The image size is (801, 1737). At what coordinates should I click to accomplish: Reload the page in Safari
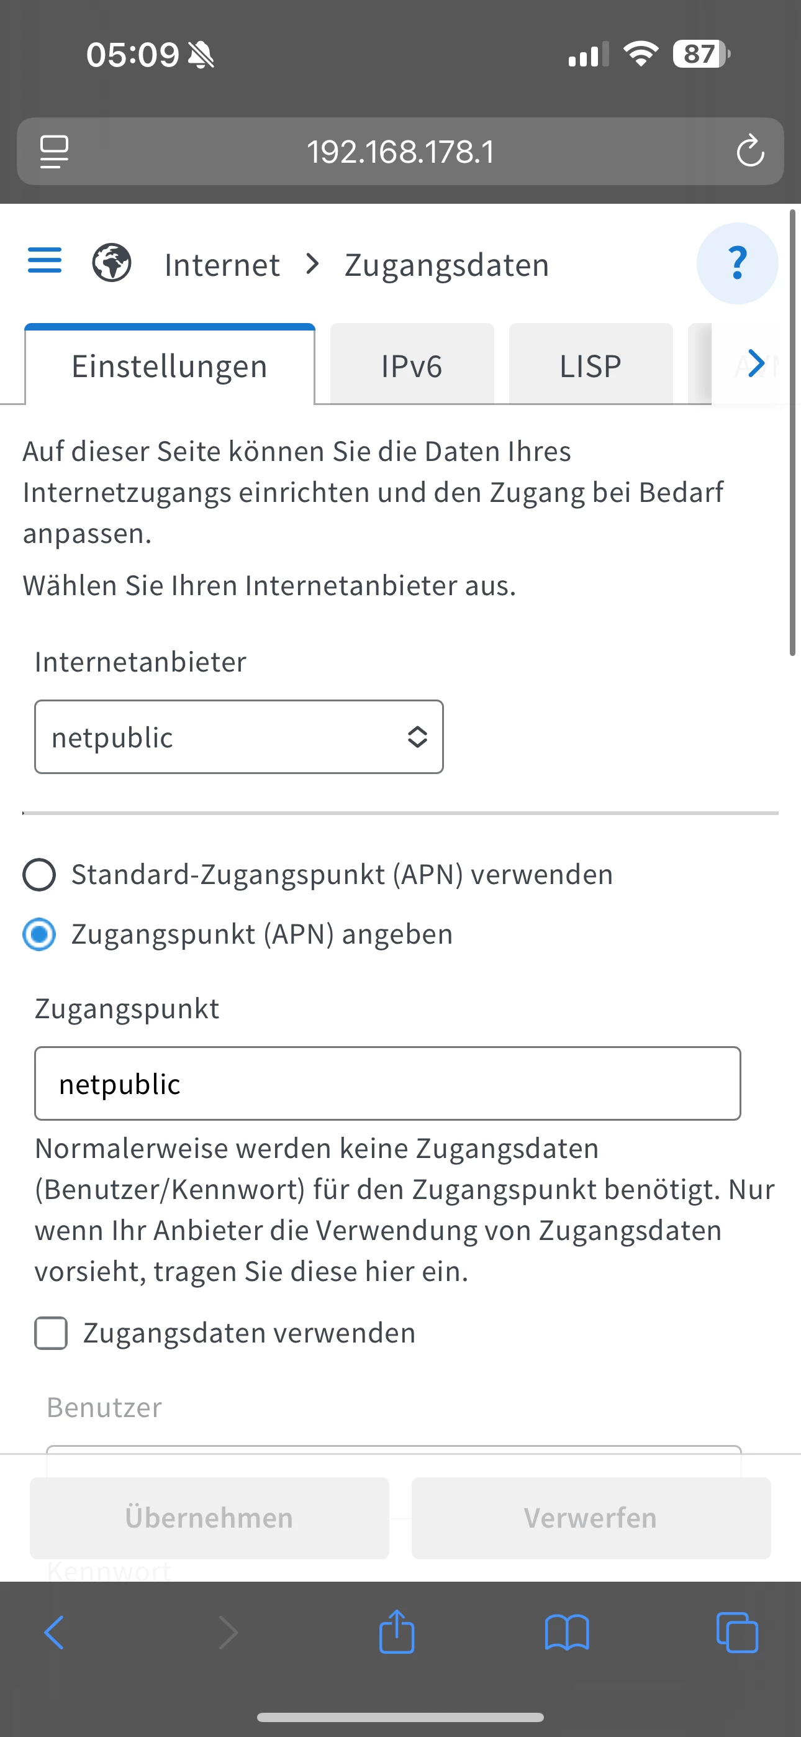749,151
